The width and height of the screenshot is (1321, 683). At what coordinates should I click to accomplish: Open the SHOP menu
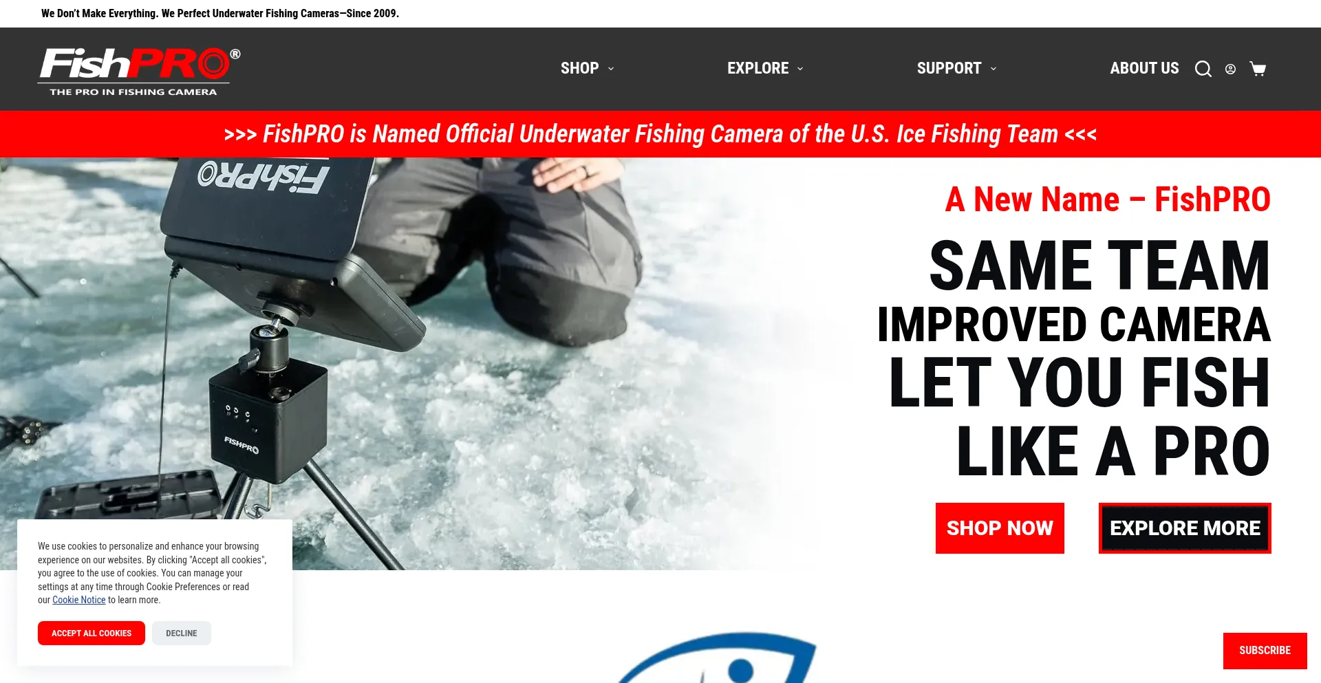579,68
